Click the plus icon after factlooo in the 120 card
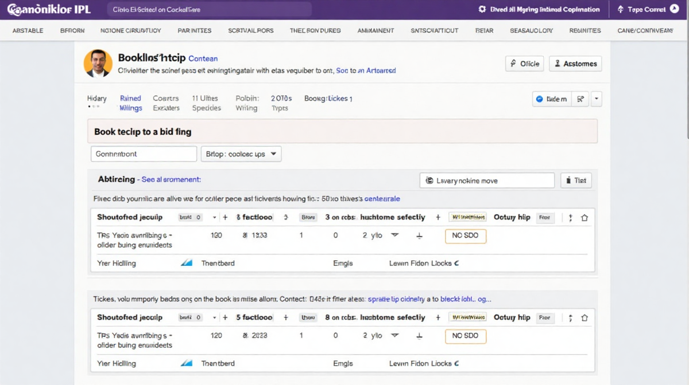Screen dimensions: 689x385 tap(285, 317)
